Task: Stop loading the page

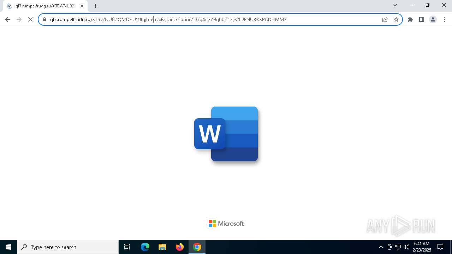Action: tap(30, 19)
